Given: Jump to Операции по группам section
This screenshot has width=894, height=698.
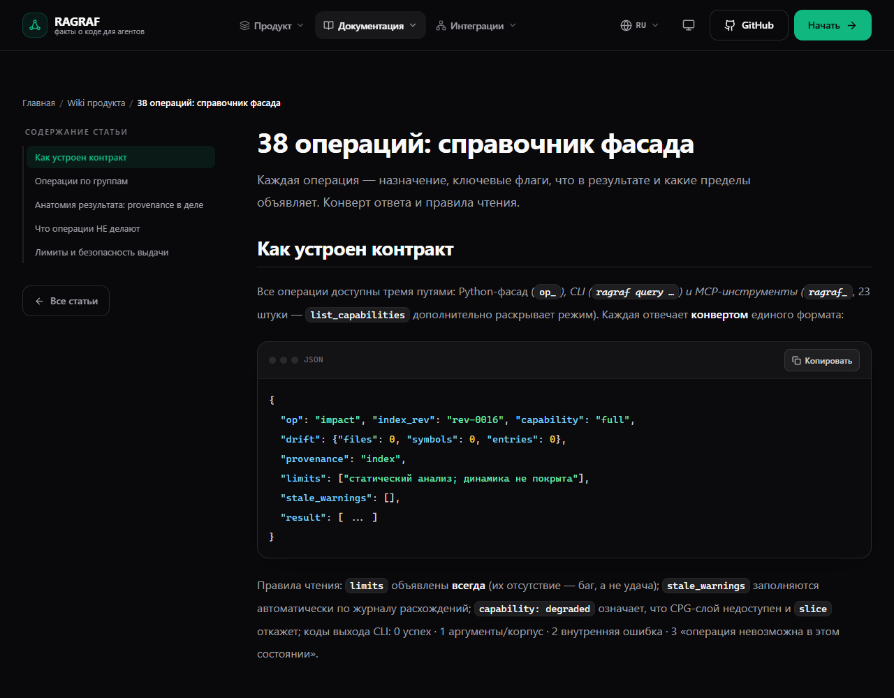Looking at the screenshot, I should [120, 181].
